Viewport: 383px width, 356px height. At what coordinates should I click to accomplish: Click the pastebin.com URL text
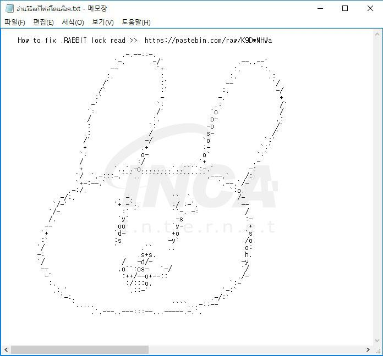tap(208, 40)
